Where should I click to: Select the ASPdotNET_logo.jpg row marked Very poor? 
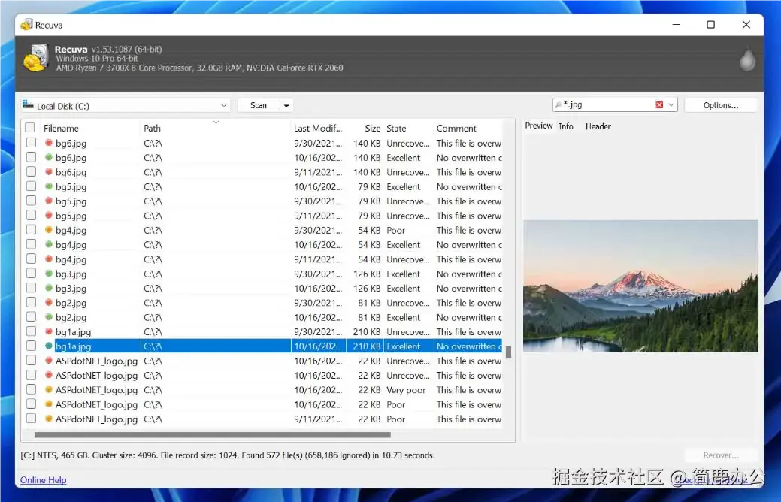coord(264,390)
